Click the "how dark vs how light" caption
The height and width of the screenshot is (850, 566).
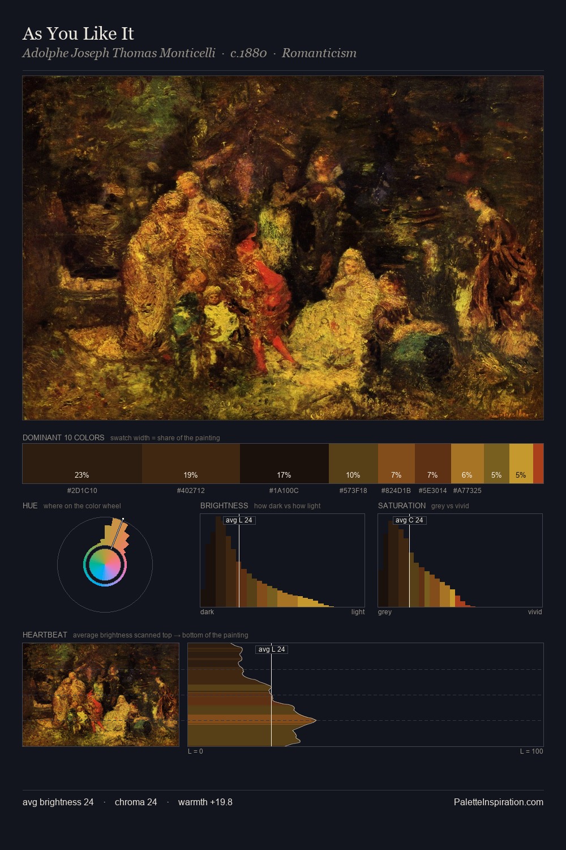288,506
